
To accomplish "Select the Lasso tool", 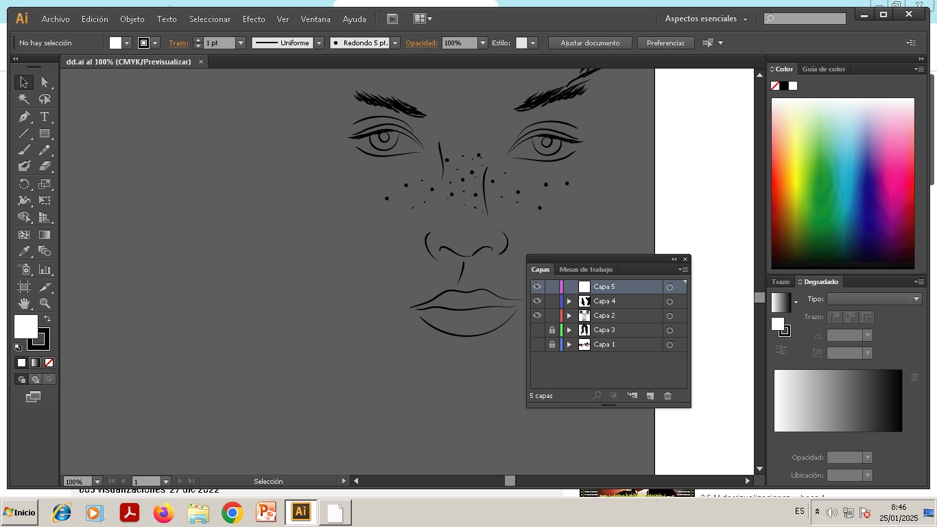I will pos(45,99).
